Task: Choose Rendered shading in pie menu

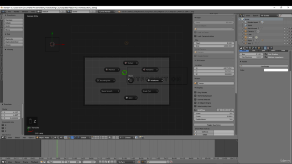Action: point(150,70)
